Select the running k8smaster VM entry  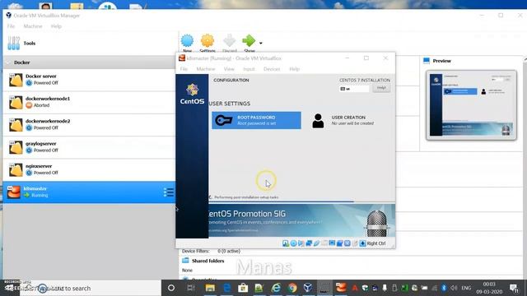(x=89, y=192)
